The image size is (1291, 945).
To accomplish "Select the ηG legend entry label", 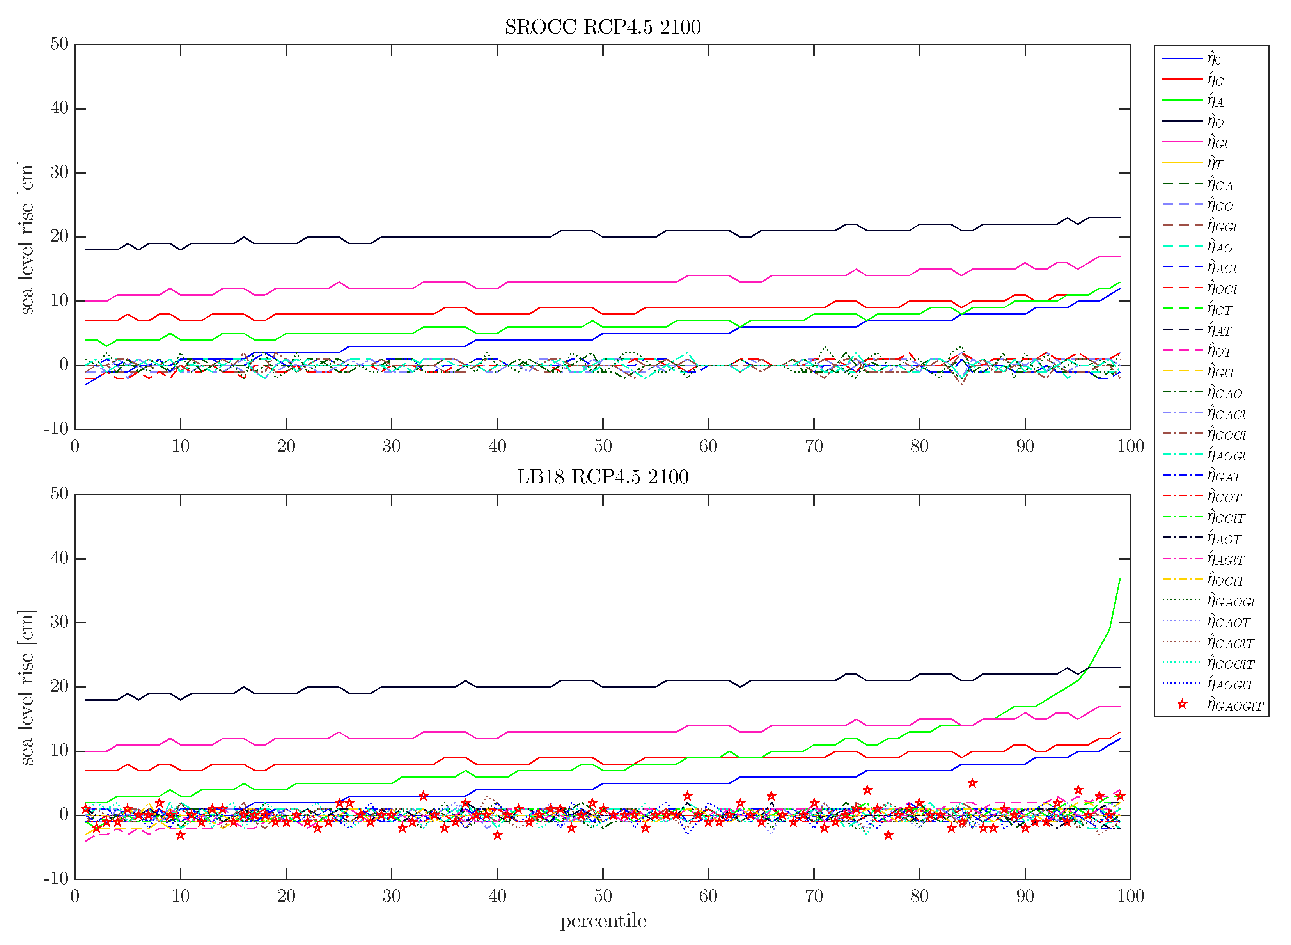I will 1216,80.
